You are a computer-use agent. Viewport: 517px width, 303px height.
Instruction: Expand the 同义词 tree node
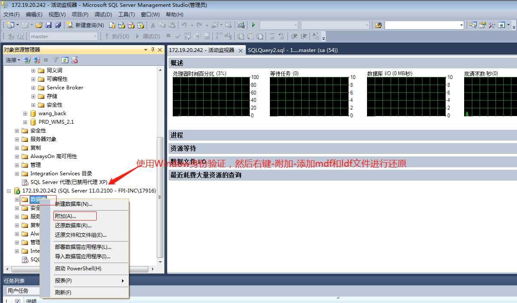(34, 70)
